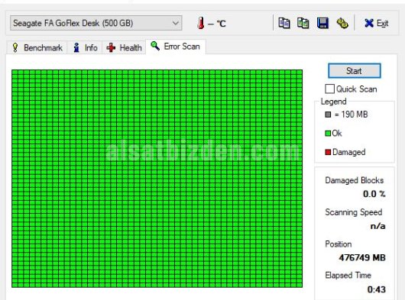Click the copy text to clipboard icon
Screen dimensions: 405x300
[x=283, y=23]
